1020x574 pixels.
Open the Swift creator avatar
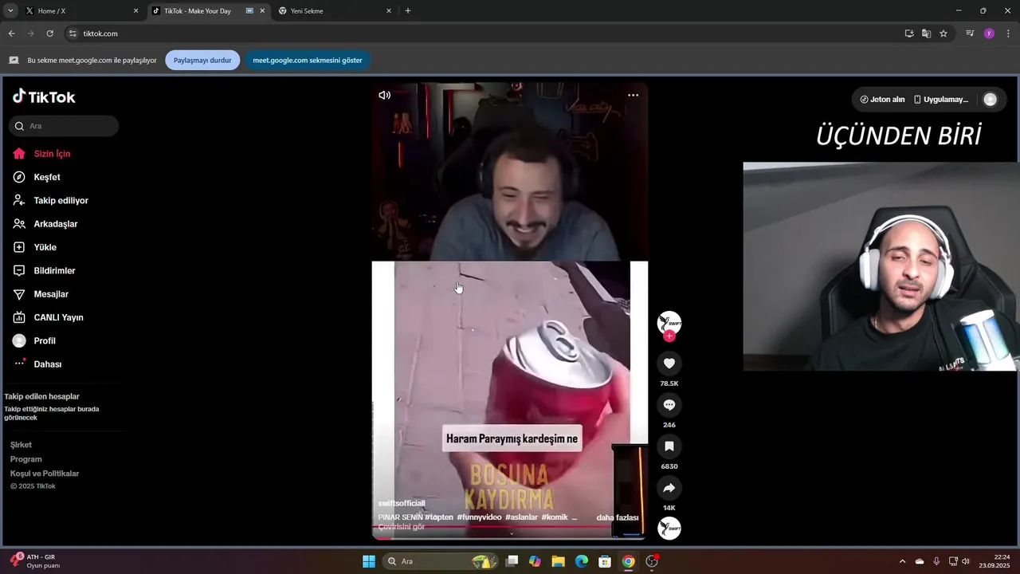669,322
